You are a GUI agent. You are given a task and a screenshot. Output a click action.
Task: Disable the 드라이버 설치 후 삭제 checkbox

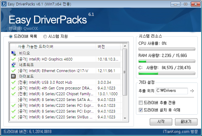click(x=141, y=110)
